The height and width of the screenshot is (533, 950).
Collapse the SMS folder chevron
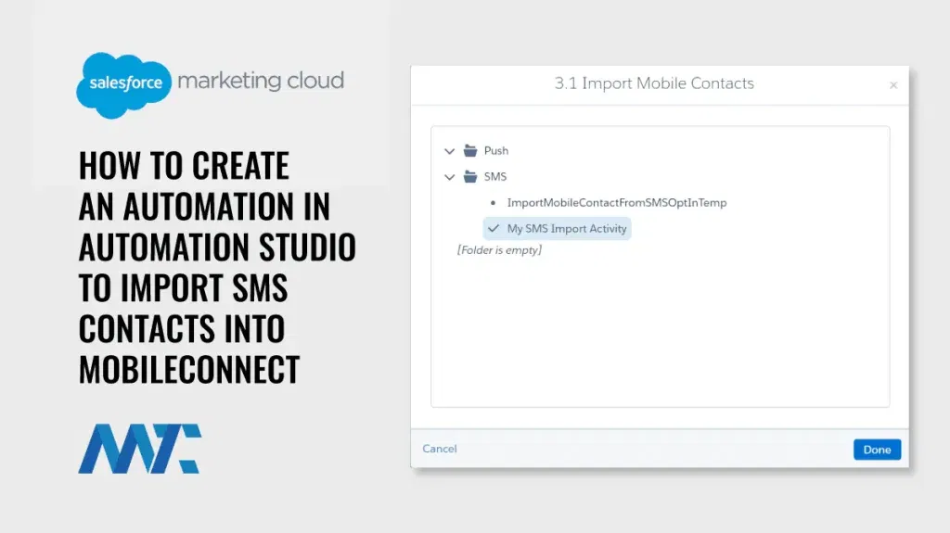coord(449,177)
